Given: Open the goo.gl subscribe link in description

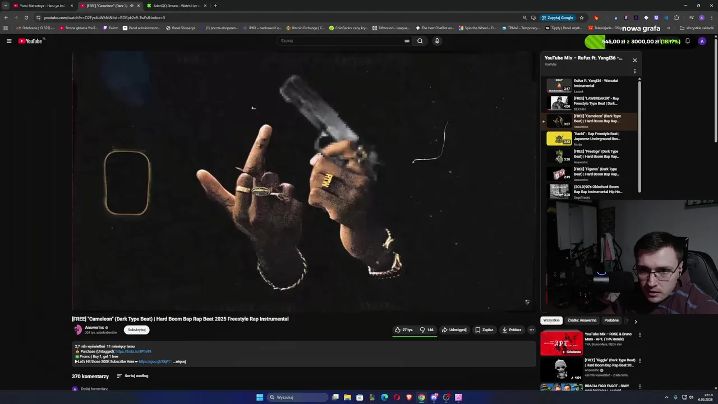Looking at the screenshot, I should (155, 362).
